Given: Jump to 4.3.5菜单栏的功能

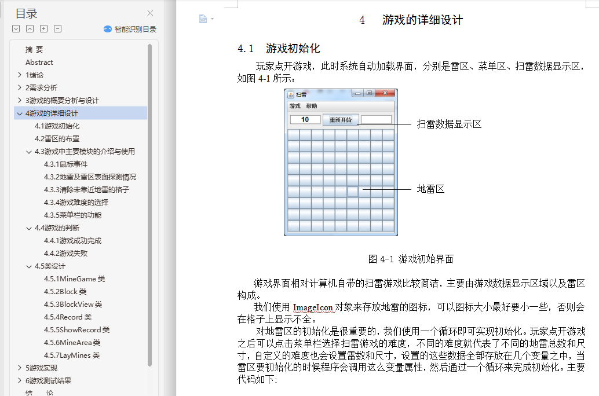Looking at the screenshot, I should tap(72, 215).
